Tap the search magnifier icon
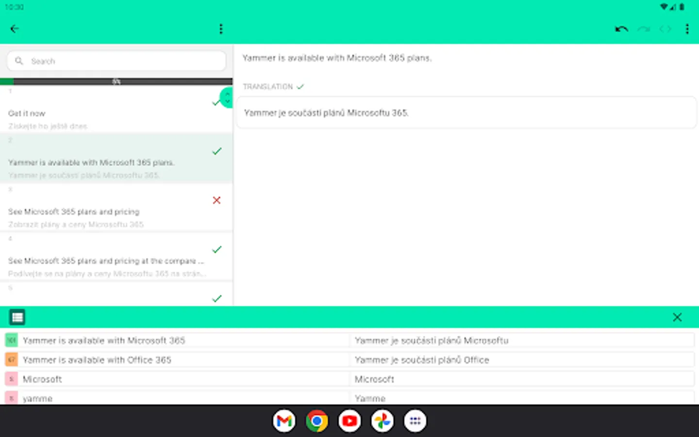The width and height of the screenshot is (699, 437). (x=19, y=61)
